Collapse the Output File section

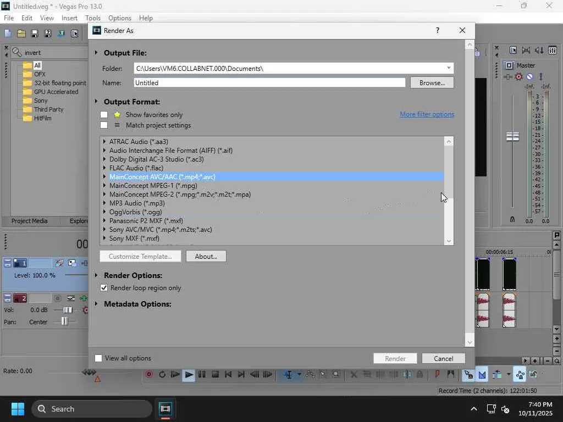point(96,53)
